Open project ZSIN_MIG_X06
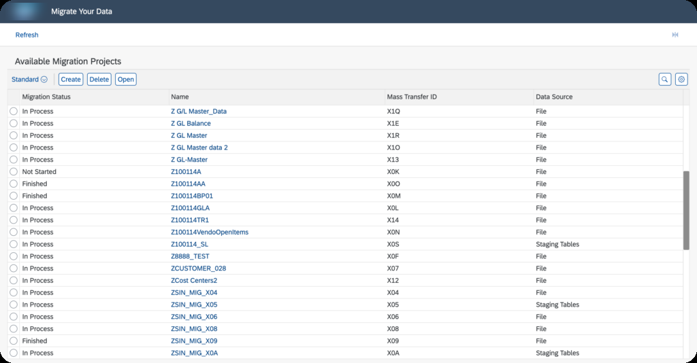 [194, 317]
